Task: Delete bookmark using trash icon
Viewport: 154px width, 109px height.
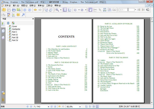Action: (x=8, y=23)
